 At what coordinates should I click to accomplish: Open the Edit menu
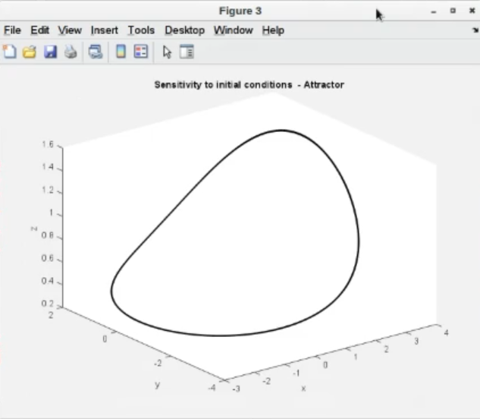(x=39, y=30)
